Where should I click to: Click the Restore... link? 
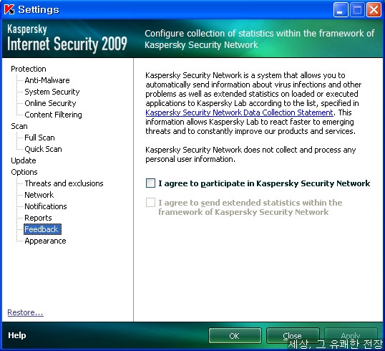click(25, 312)
